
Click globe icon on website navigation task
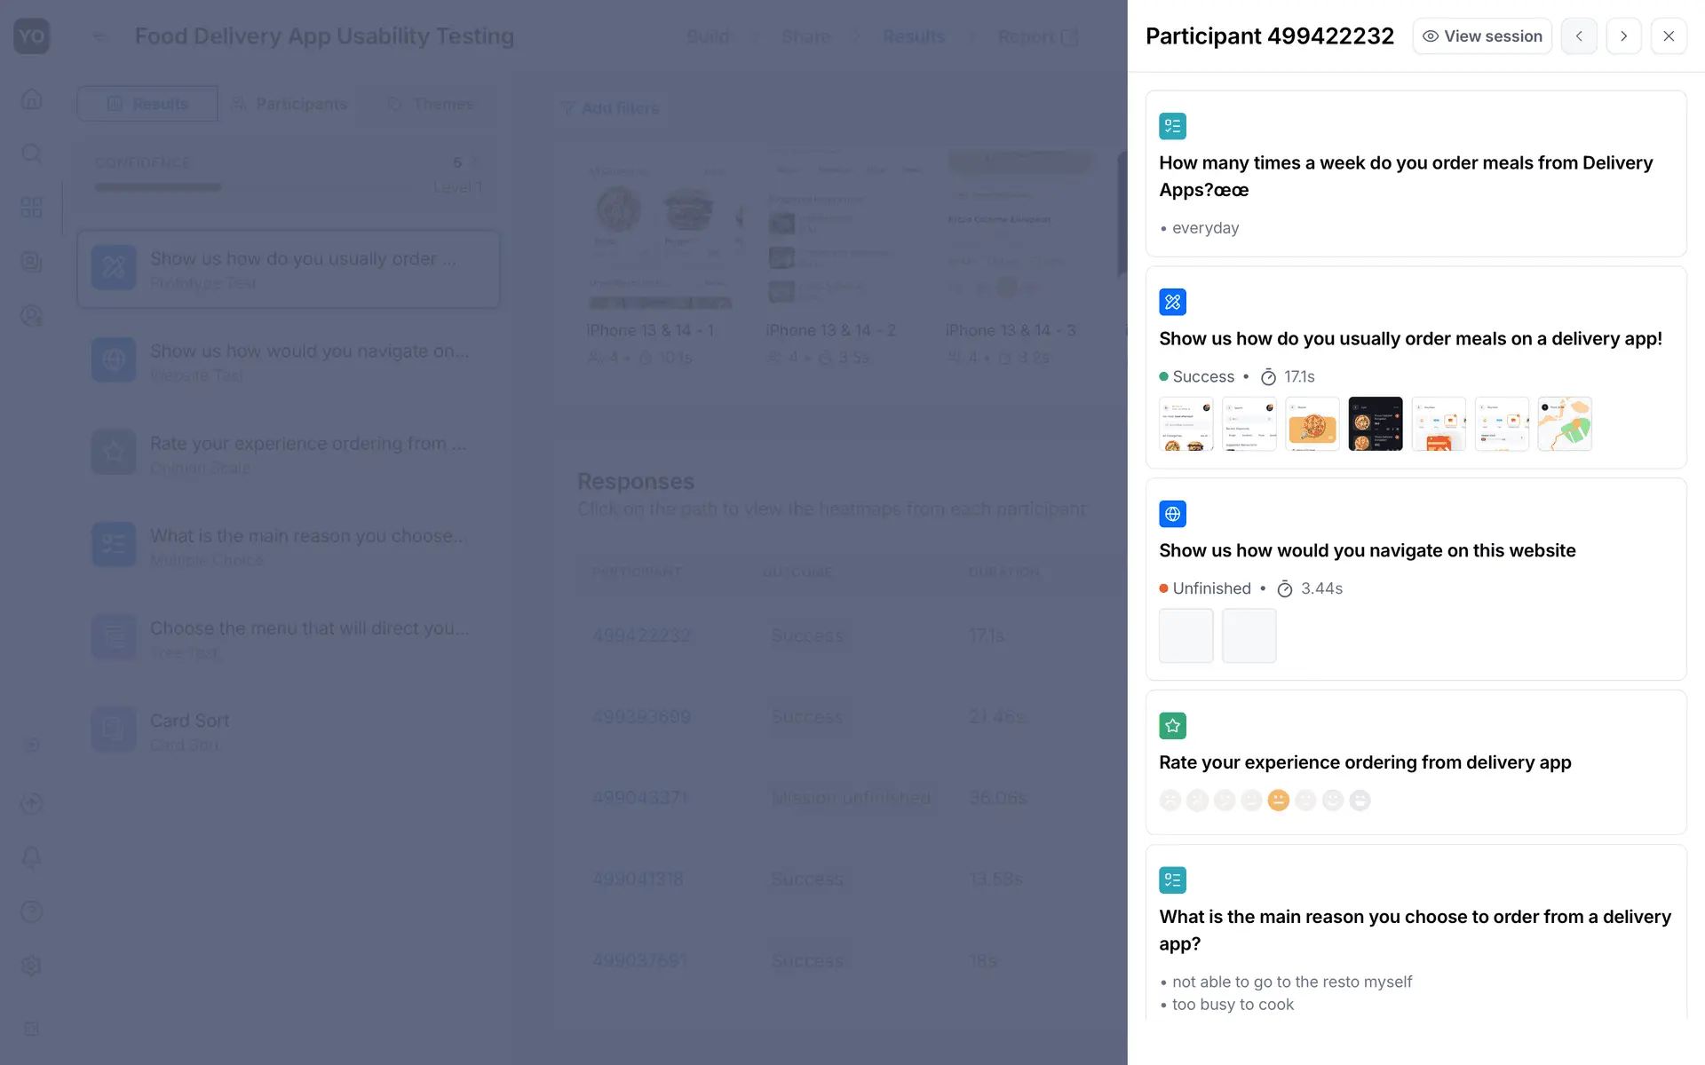pyautogui.click(x=1172, y=514)
